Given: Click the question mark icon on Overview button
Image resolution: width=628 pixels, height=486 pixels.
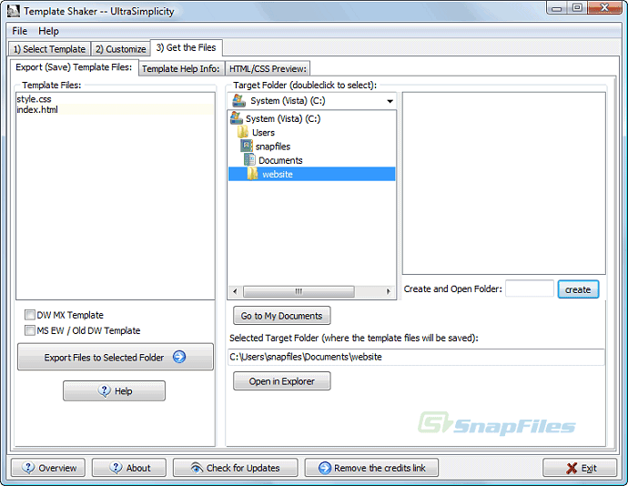Looking at the screenshot, I should coord(28,468).
